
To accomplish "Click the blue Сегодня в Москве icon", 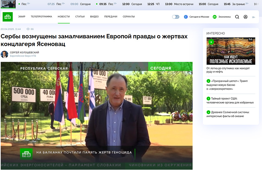I will (x=186, y=17).
